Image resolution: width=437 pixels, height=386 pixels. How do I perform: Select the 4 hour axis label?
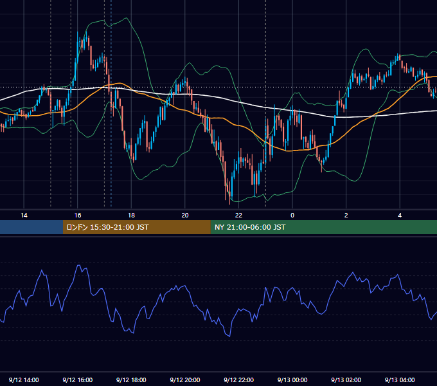pyautogui.click(x=400, y=216)
